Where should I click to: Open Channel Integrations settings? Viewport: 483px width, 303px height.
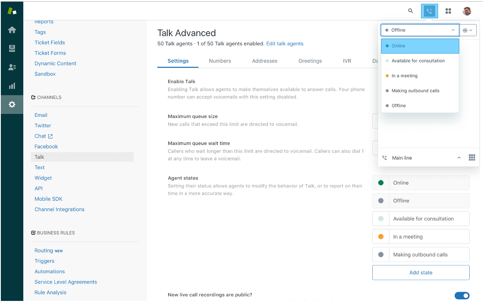click(59, 209)
